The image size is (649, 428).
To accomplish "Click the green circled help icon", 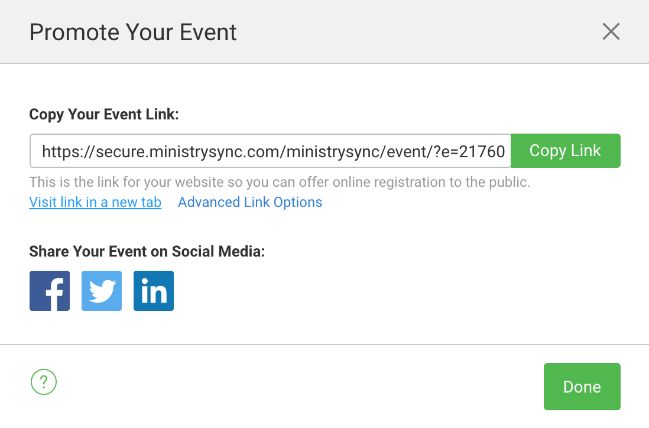I will pos(43,382).
